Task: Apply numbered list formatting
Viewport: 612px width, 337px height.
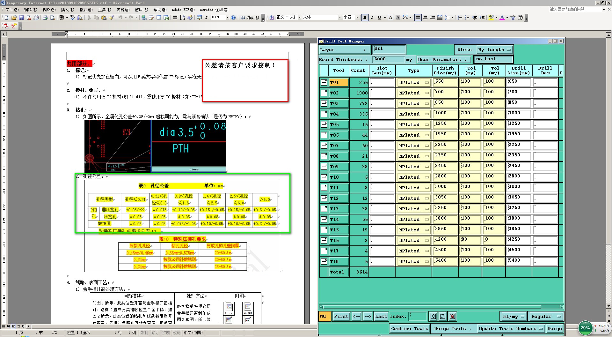Action: [x=460, y=18]
